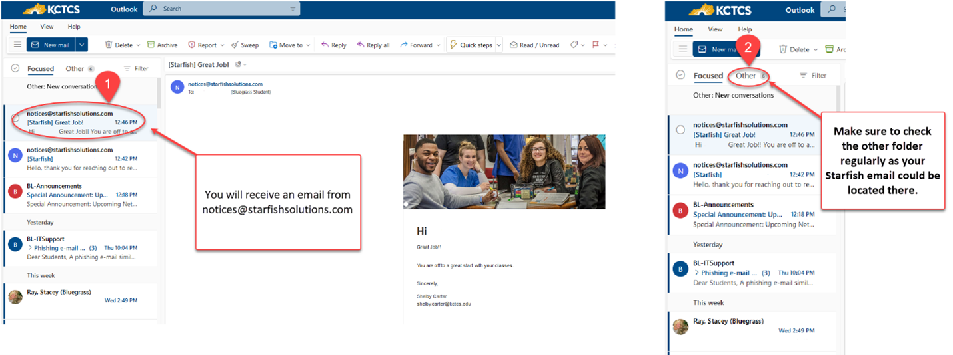
Task: Expand the Delete dropdown arrow in right screenshot
Action: coord(816,49)
